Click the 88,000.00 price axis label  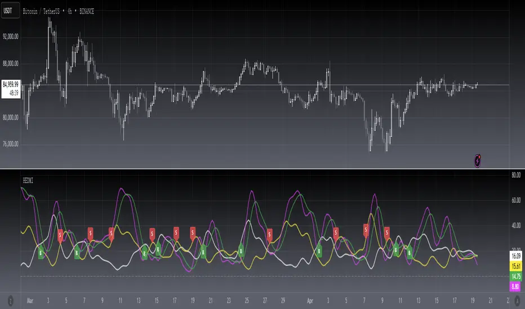point(11,63)
